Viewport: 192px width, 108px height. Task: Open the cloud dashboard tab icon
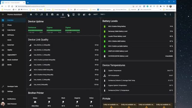coord(36,14)
